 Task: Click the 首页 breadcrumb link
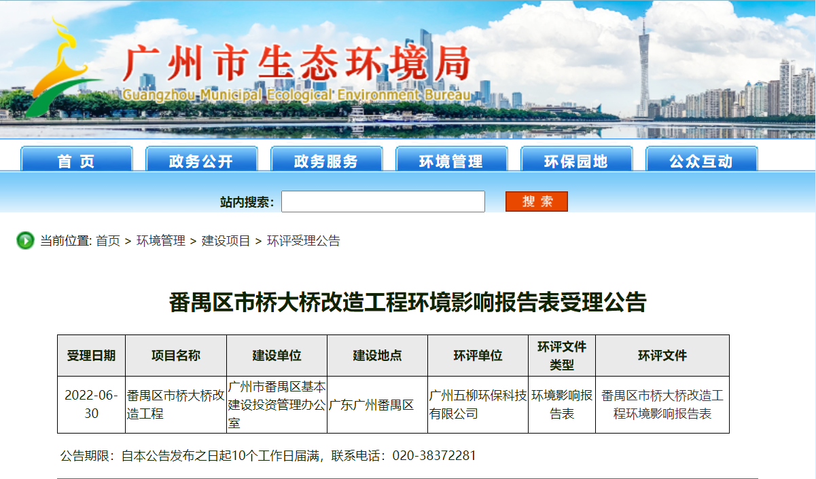[x=107, y=241]
